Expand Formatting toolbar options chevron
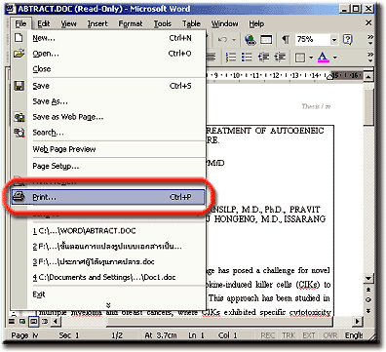 369,58
